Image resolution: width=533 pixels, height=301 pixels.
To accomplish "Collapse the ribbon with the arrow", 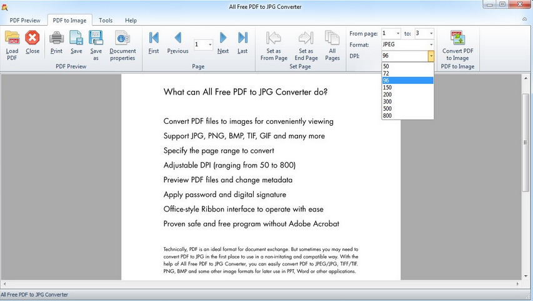I will (524, 19).
